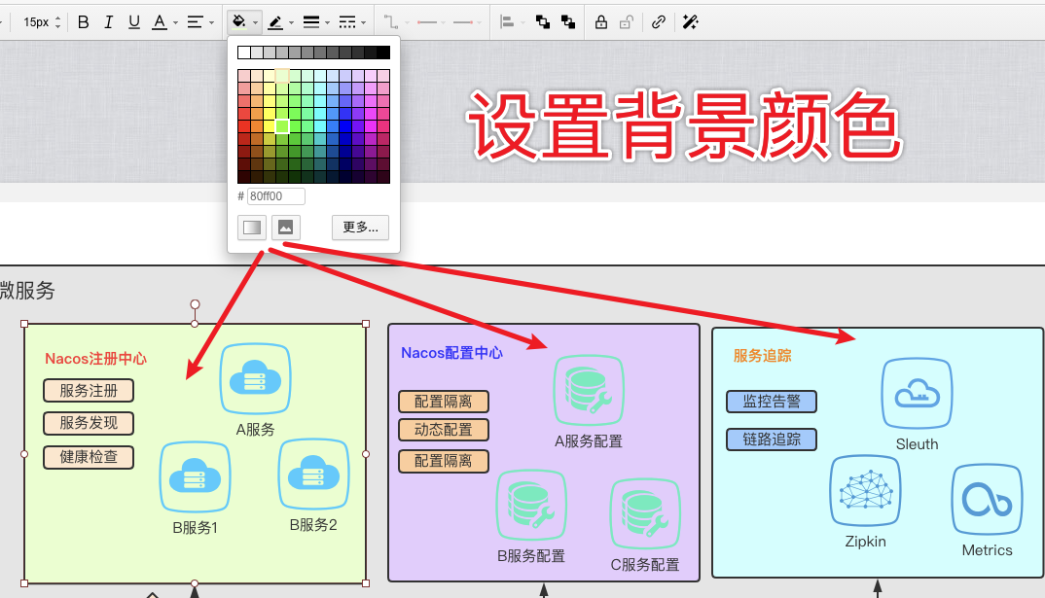Viewport: 1045px width, 598px height.
Task: Click the magic wand beautify icon
Action: tap(691, 22)
